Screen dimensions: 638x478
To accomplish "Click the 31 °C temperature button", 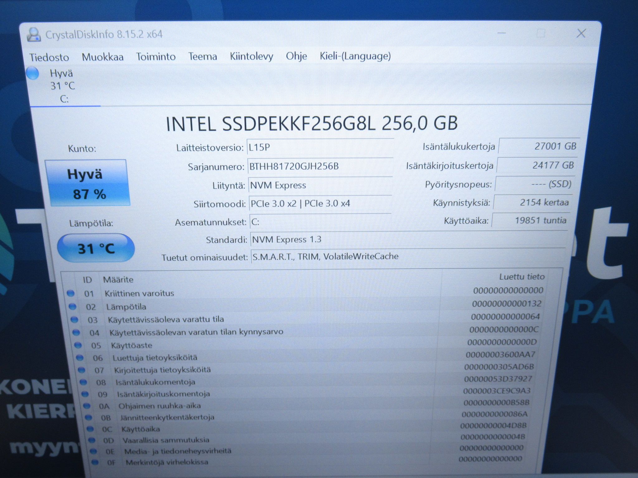I will coord(96,248).
